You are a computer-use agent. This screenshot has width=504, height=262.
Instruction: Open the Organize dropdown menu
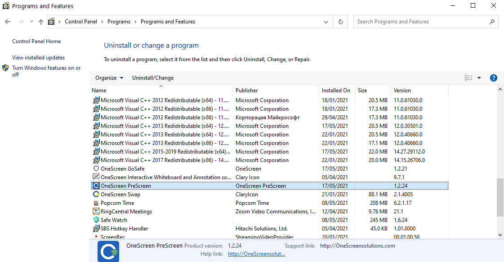[x=109, y=78]
